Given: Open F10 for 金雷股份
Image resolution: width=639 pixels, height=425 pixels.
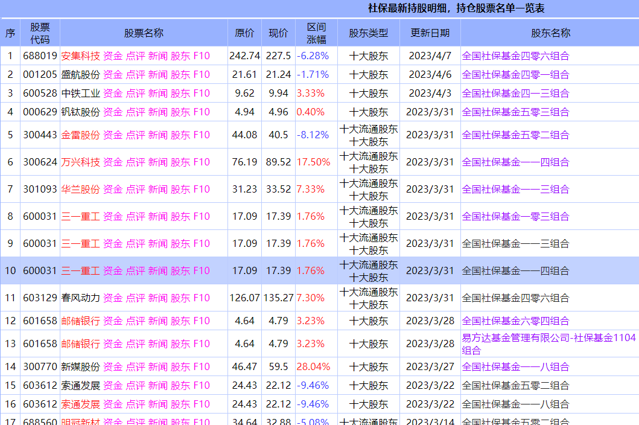Looking at the screenshot, I should pyautogui.click(x=202, y=135).
